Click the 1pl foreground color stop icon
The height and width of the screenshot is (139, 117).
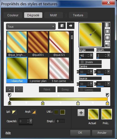click(14, 112)
